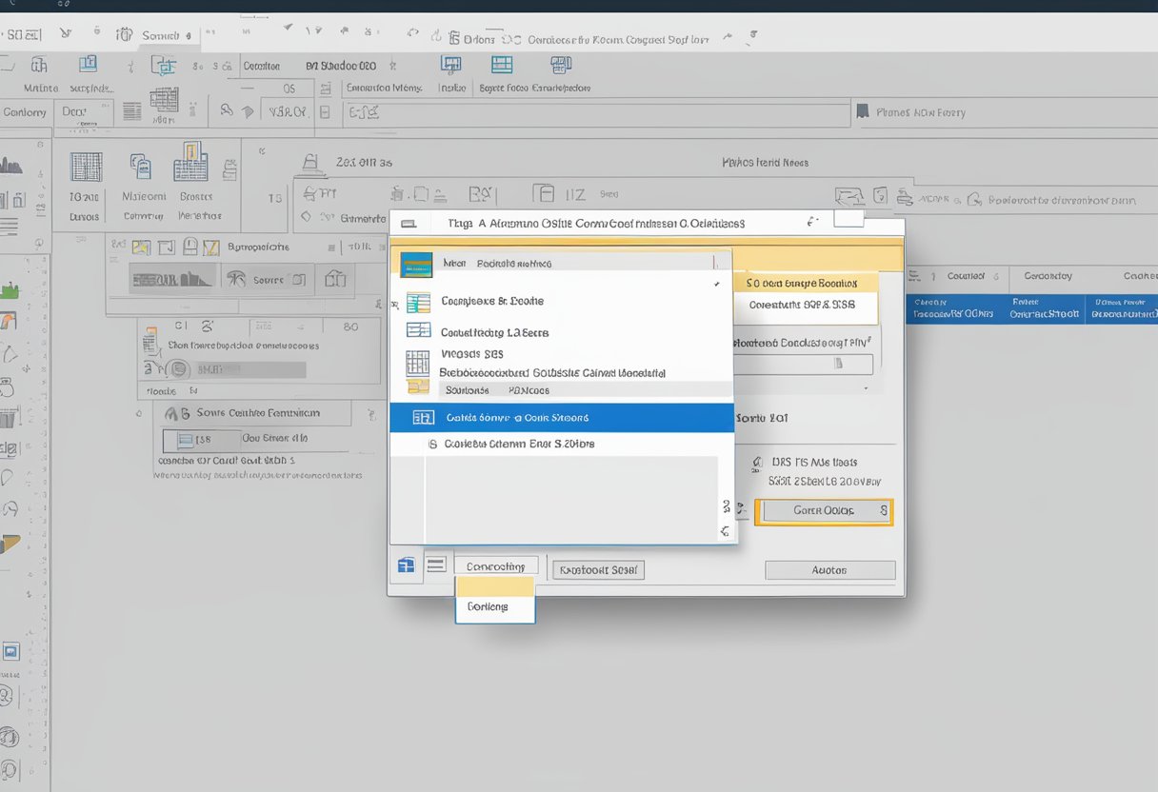Switch to the Connecting tab at the dialog bottom
The width and height of the screenshot is (1158, 792).
coord(496,564)
